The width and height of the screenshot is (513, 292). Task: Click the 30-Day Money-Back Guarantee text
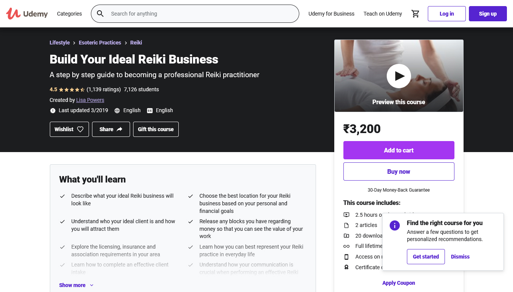[399, 190]
